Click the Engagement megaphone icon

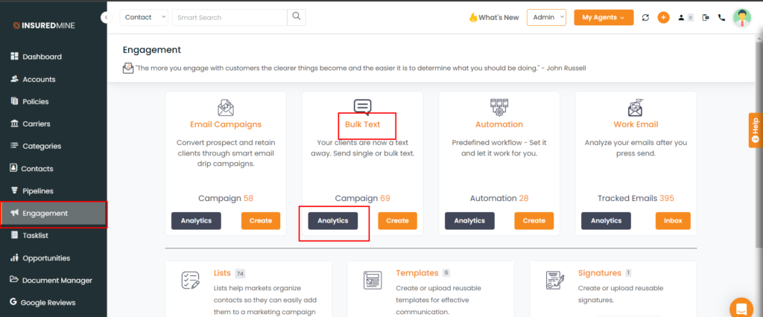(14, 213)
